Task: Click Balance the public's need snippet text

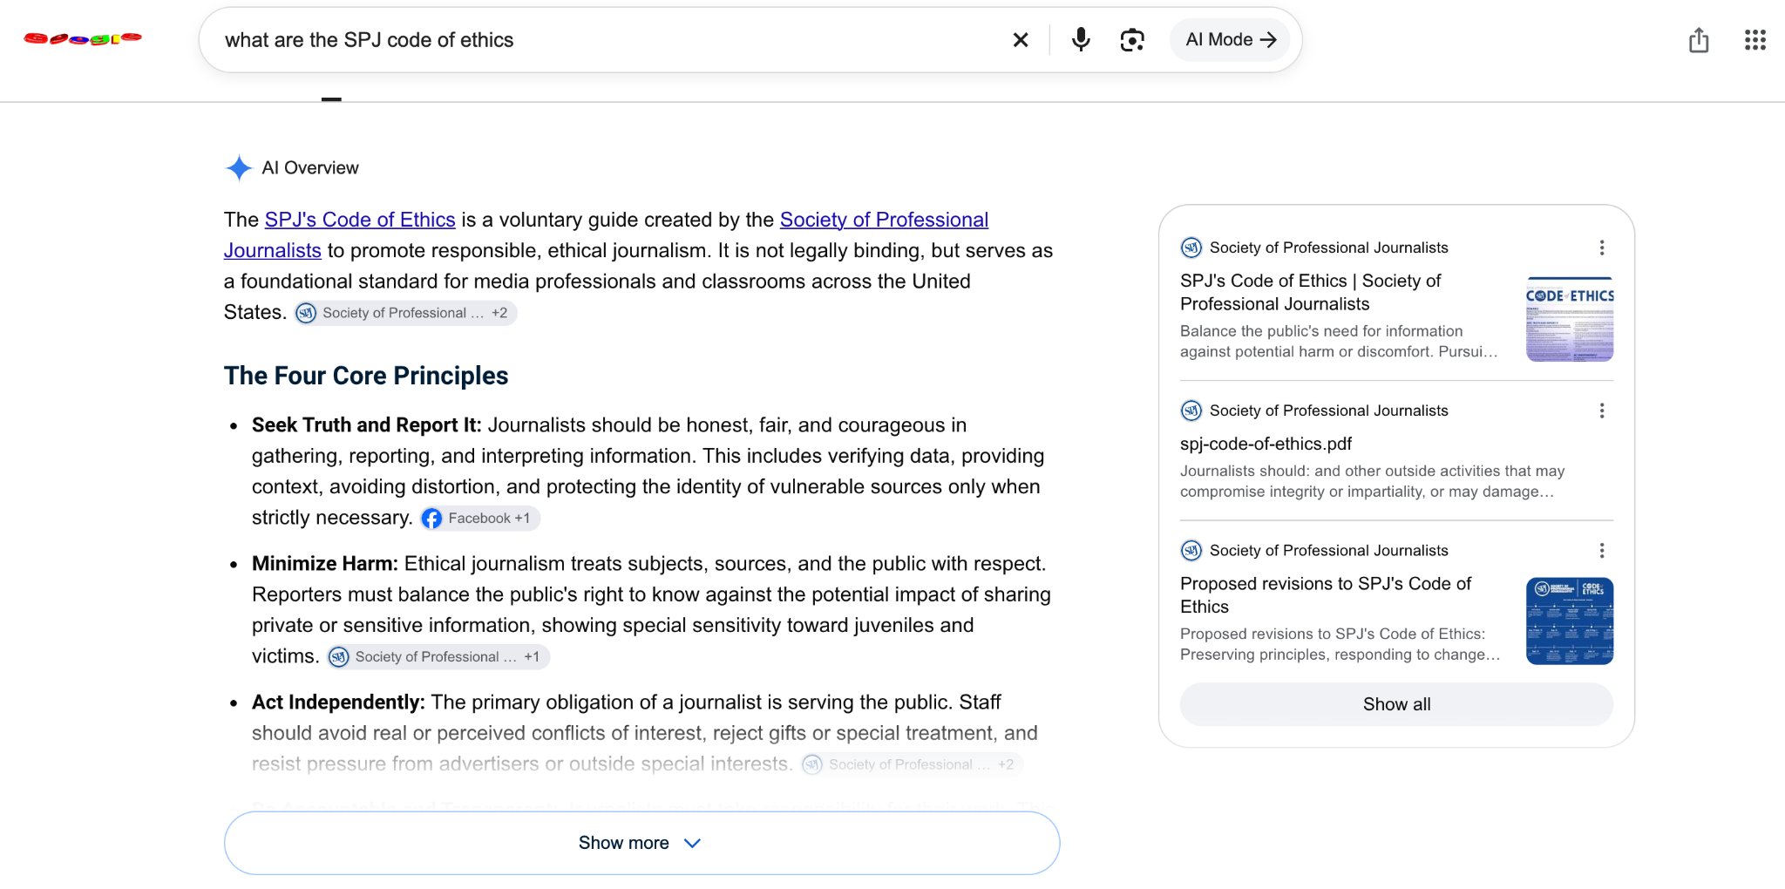Action: pos(1339,342)
